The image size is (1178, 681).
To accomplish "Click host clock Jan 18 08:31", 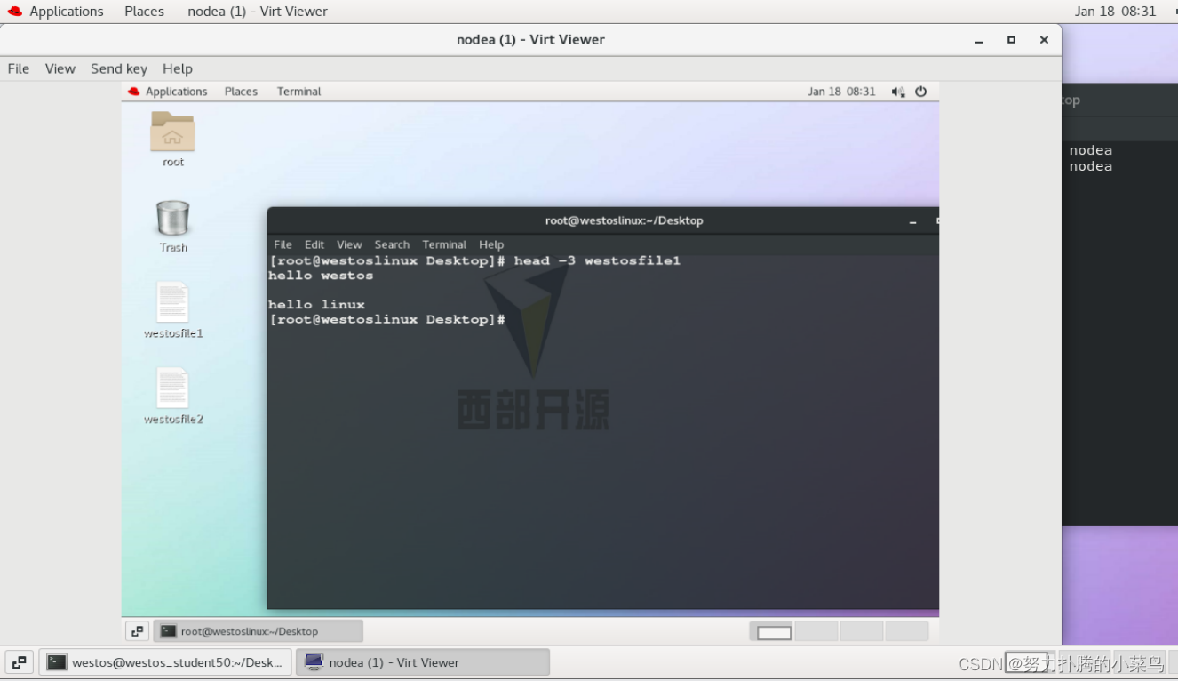I will coord(1115,12).
